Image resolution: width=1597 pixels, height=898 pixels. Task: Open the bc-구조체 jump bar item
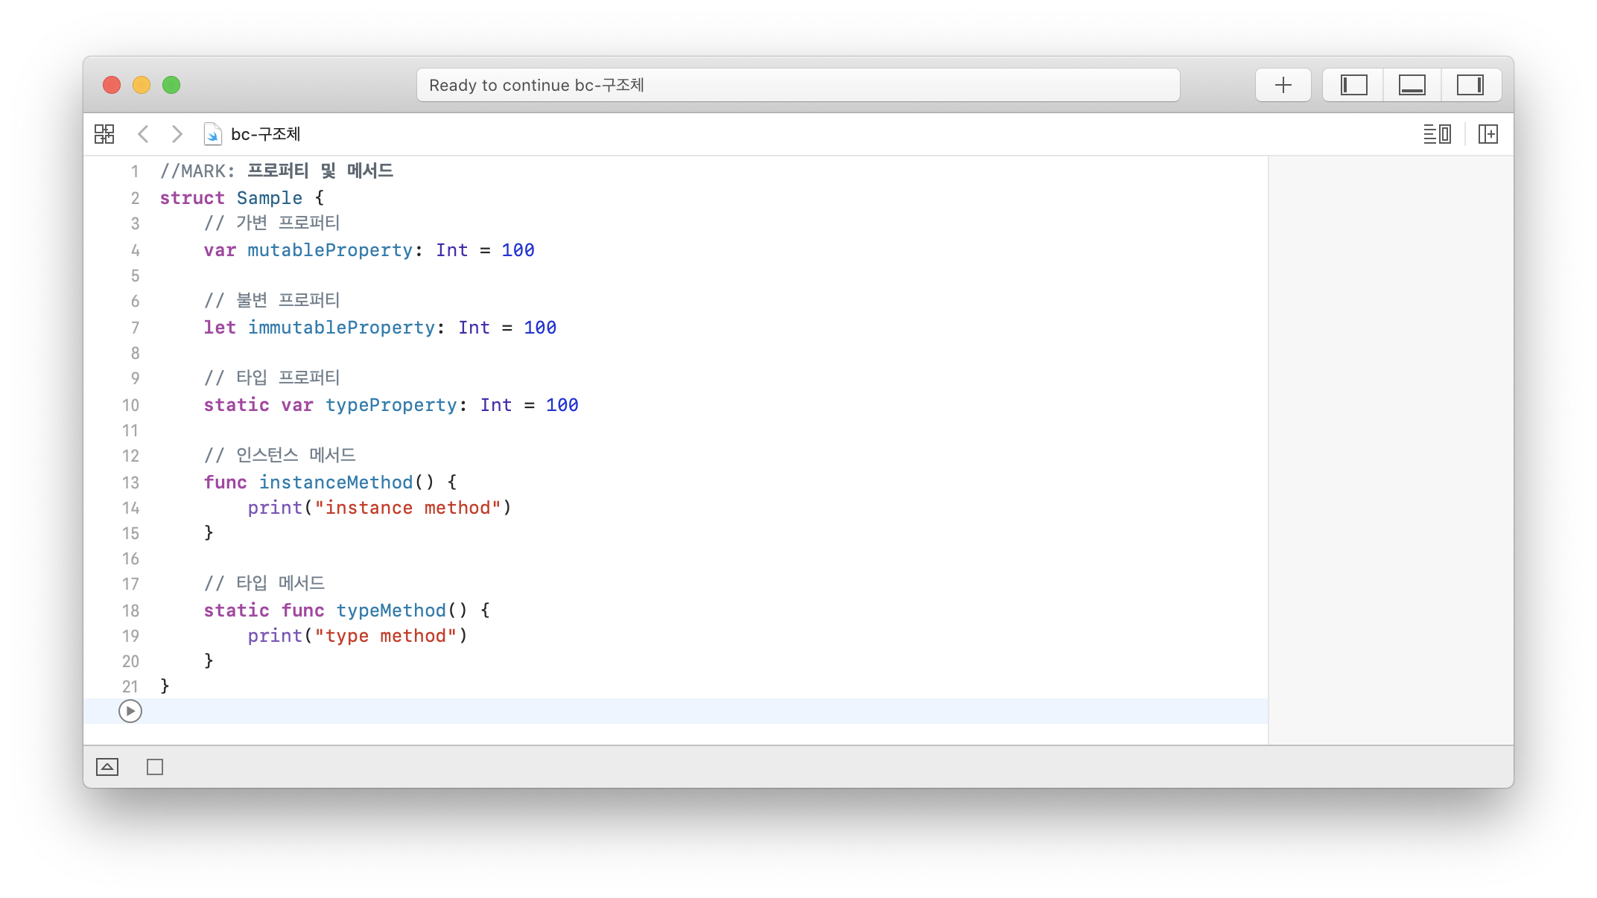(265, 134)
